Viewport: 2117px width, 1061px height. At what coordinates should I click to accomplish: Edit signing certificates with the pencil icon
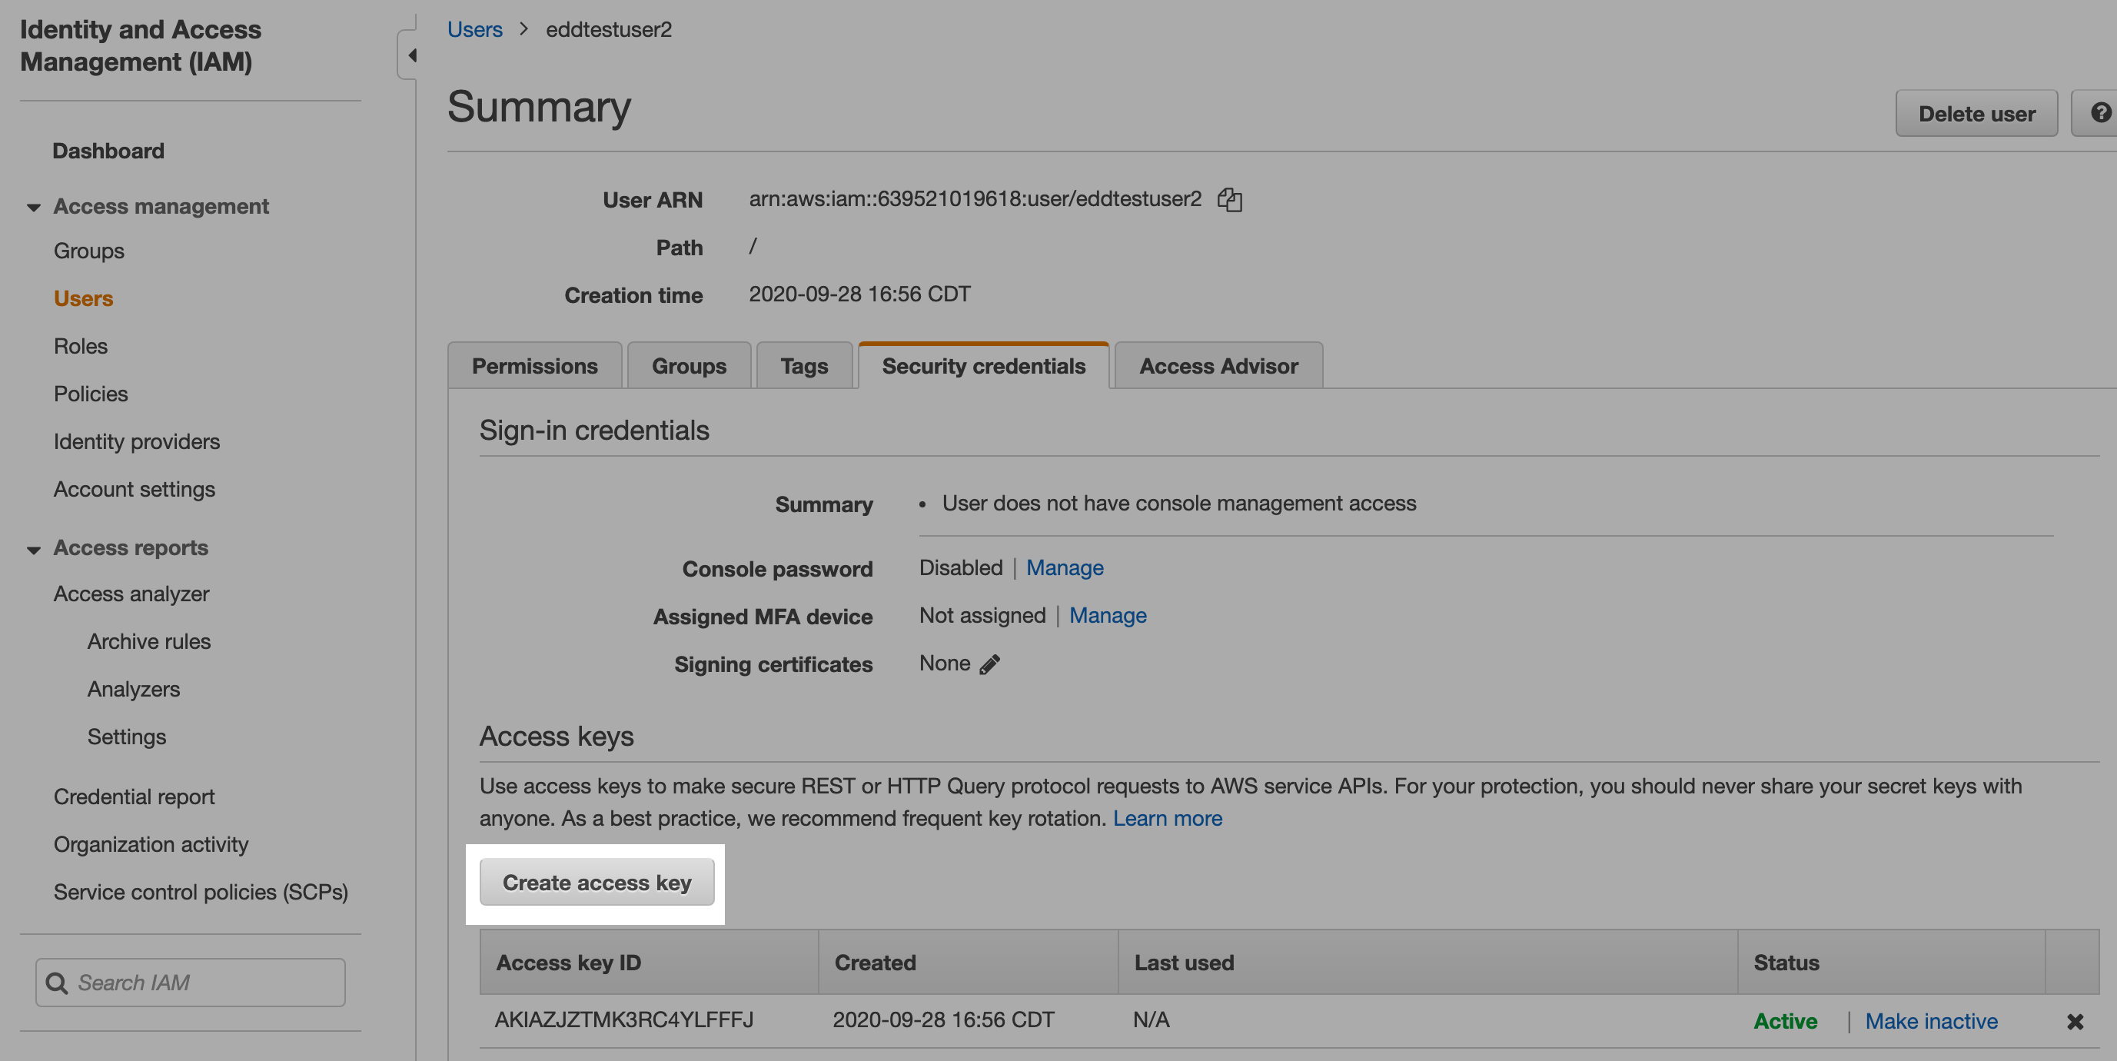[x=989, y=664]
